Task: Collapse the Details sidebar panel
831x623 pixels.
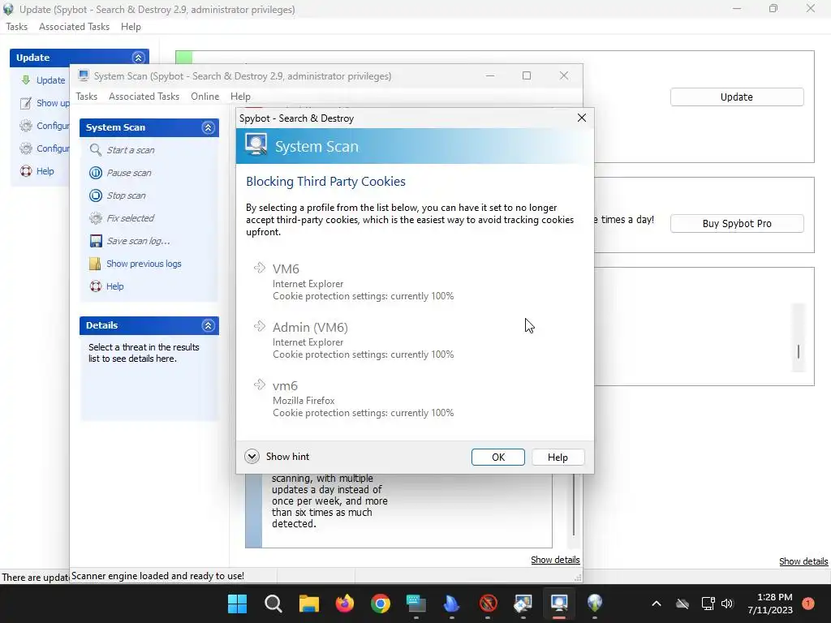Action: [x=208, y=325]
